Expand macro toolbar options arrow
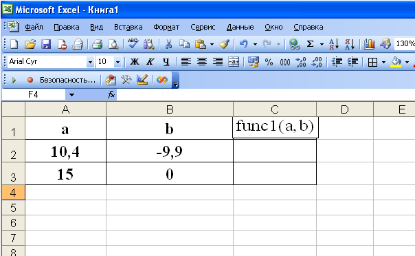Viewport: 415px width, 256px height. coord(175,80)
